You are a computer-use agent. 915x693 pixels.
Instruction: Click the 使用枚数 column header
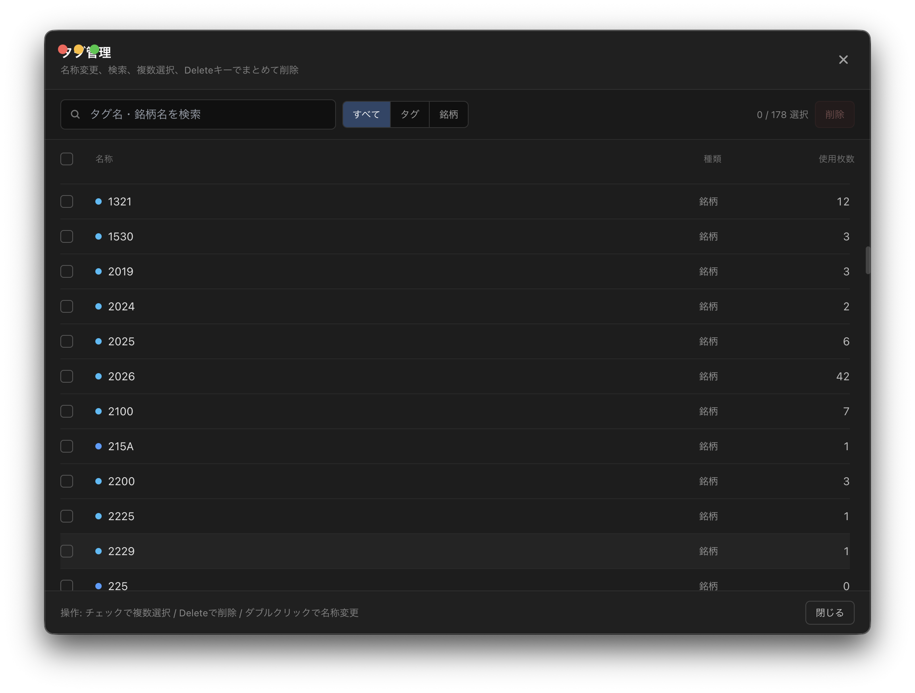pyautogui.click(x=836, y=159)
